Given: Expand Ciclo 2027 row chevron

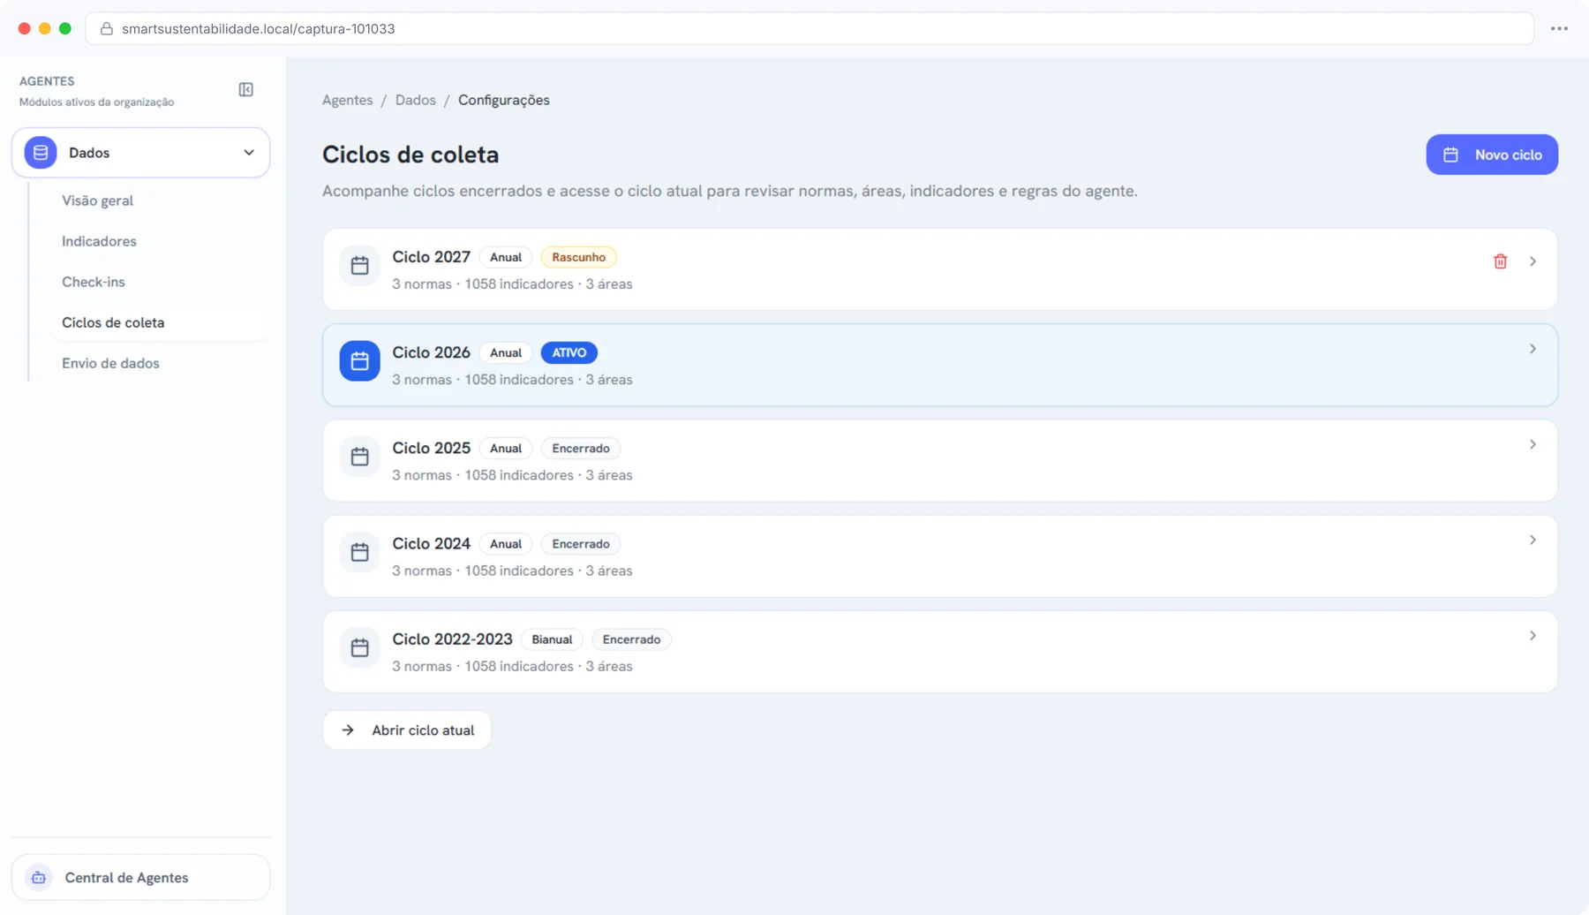Looking at the screenshot, I should 1533,261.
